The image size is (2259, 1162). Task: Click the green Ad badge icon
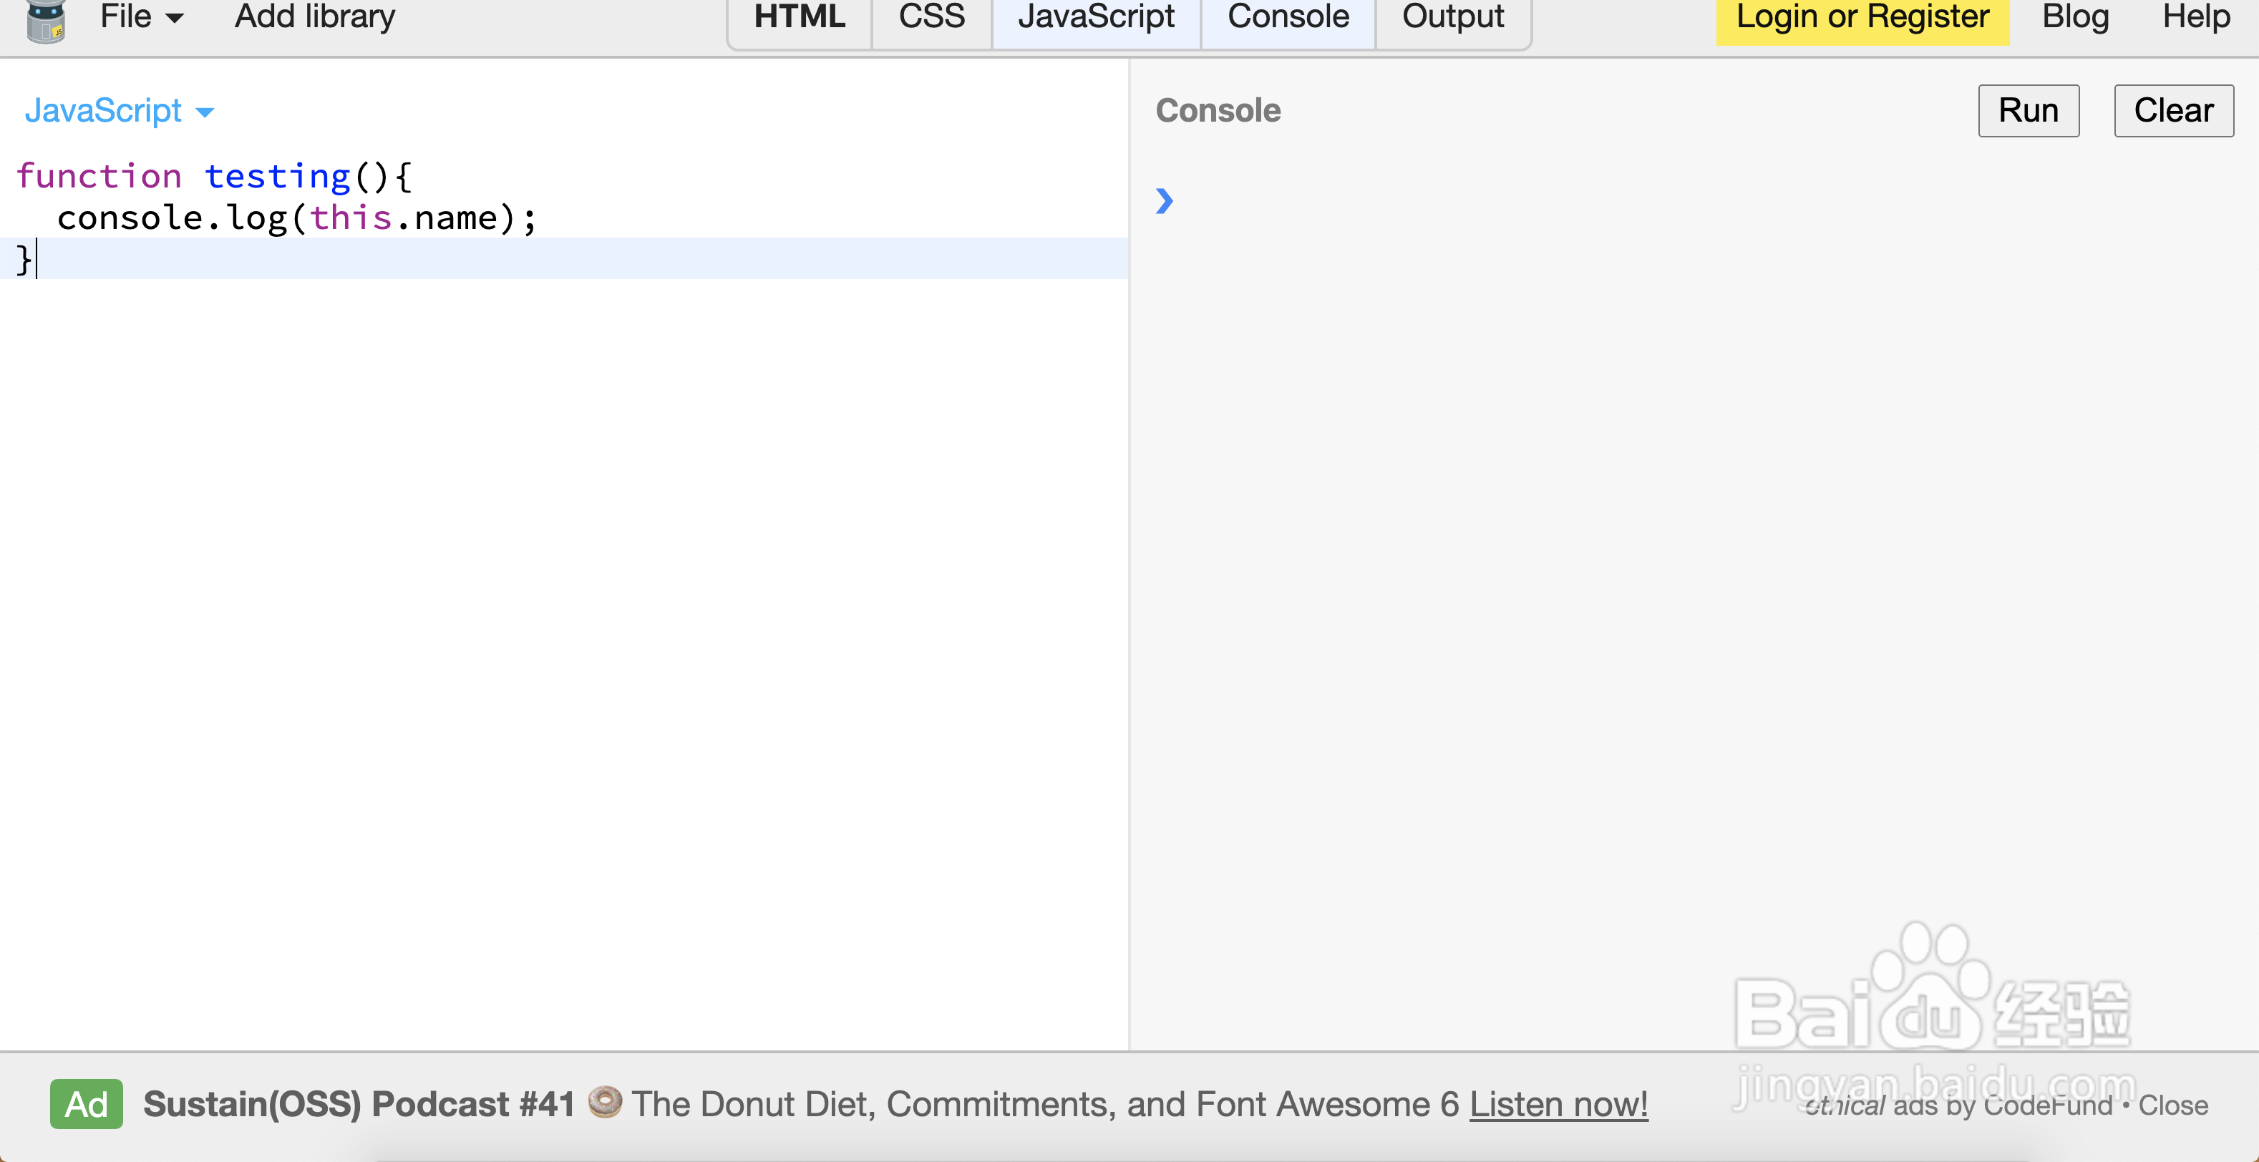tap(86, 1104)
